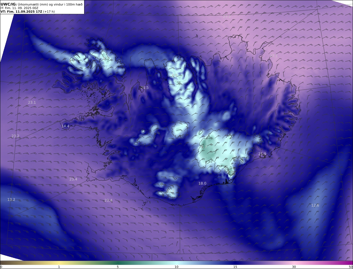Click the colorbar tick label 30
The width and height of the screenshot is (353, 269).
pos(294,267)
